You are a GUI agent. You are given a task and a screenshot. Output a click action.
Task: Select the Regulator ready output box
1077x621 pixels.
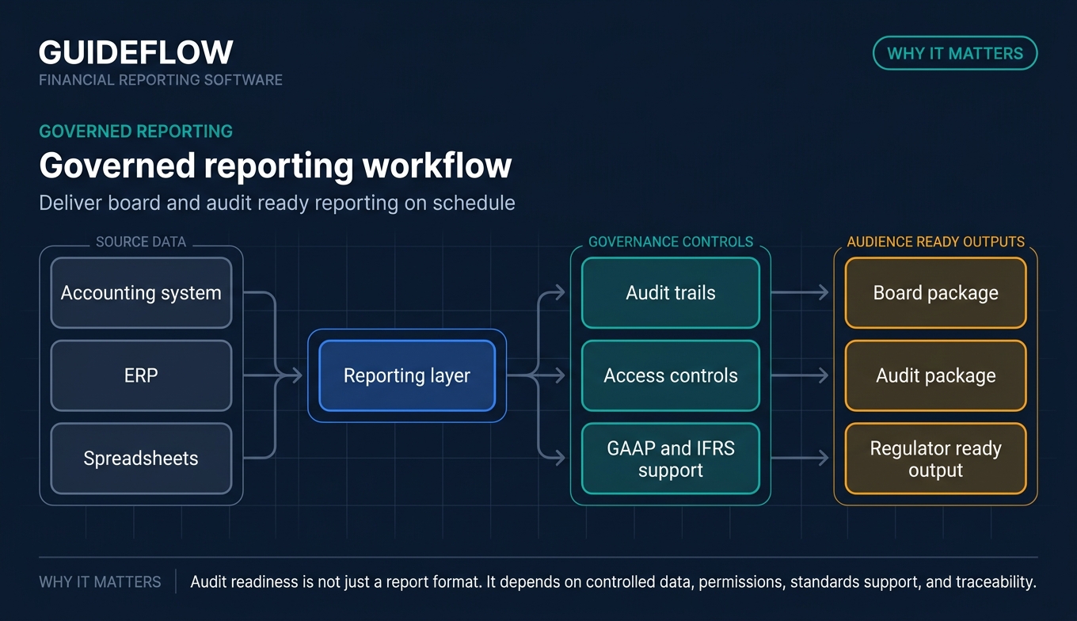pyautogui.click(x=935, y=459)
